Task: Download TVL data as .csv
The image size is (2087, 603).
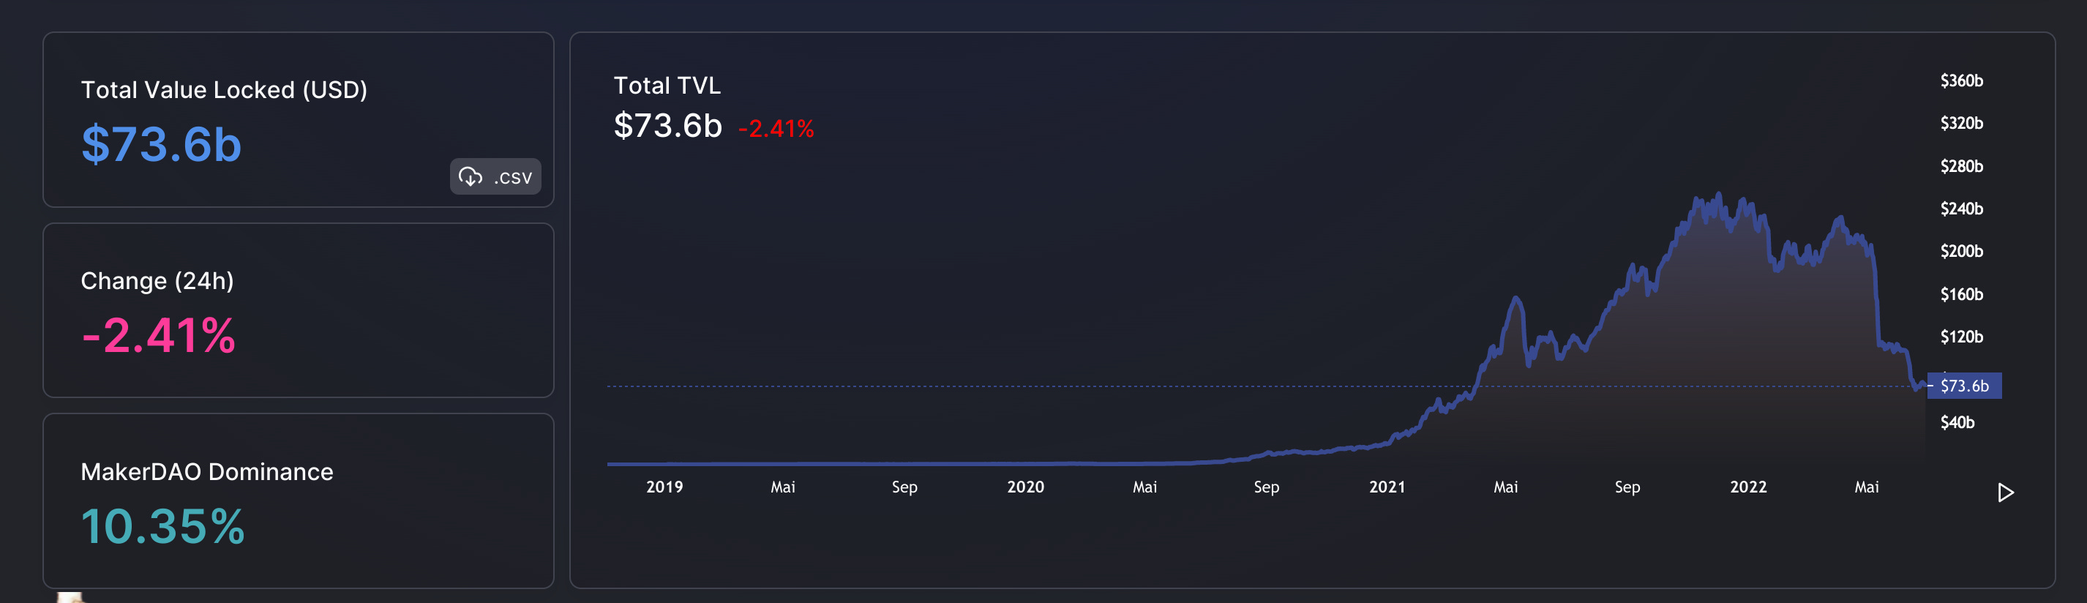Action: pos(495,176)
